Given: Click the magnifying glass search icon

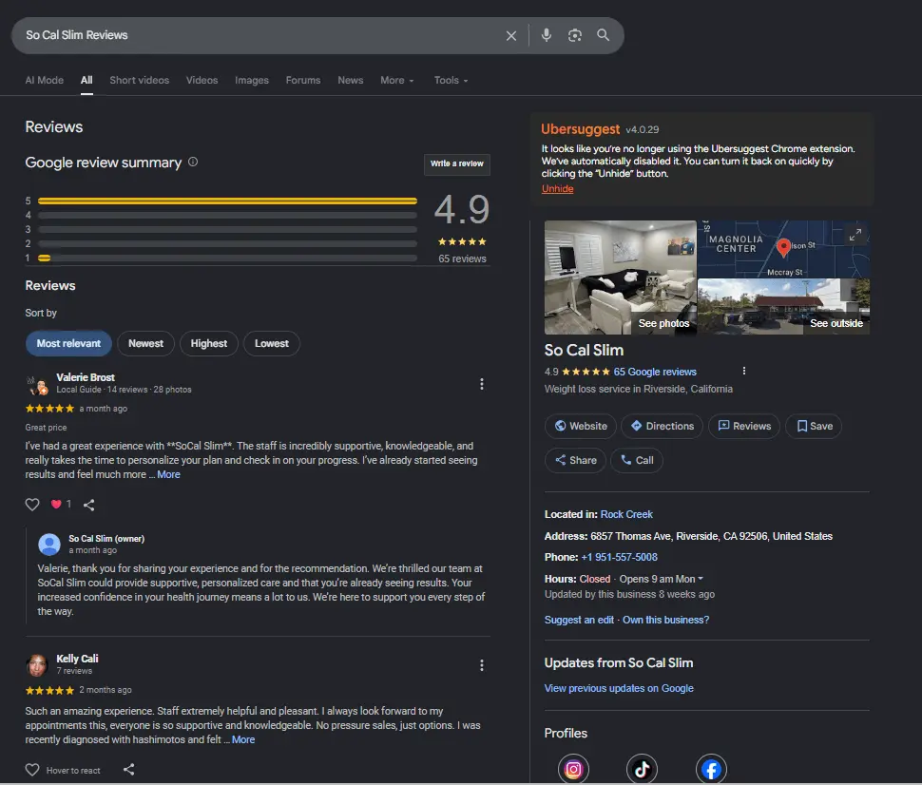Looking at the screenshot, I should click(604, 35).
